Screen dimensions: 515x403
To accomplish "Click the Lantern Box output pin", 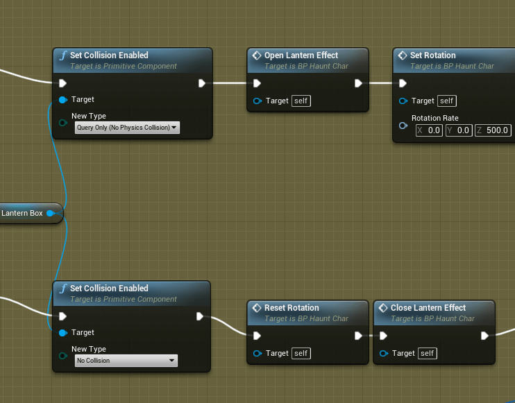I will click(50, 213).
